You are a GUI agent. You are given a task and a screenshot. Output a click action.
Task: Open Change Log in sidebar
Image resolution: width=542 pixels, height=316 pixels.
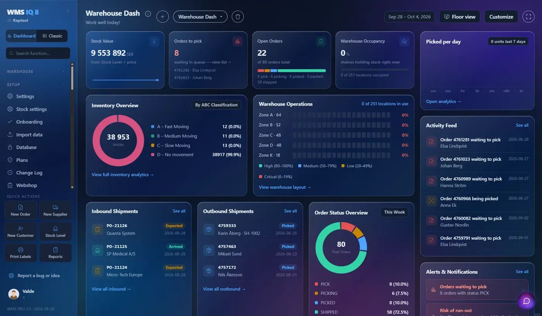(36, 173)
